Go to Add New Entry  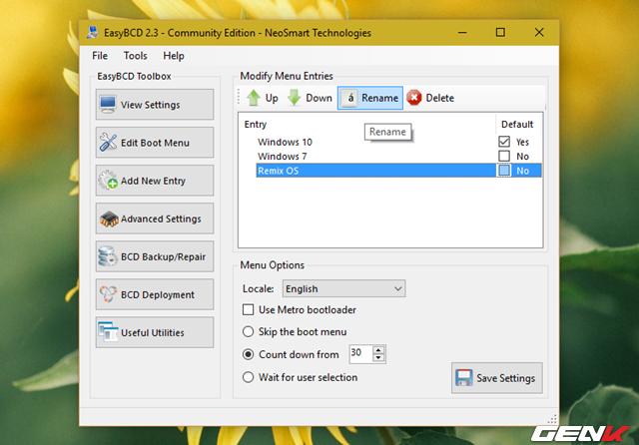click(x=154, y=181)
